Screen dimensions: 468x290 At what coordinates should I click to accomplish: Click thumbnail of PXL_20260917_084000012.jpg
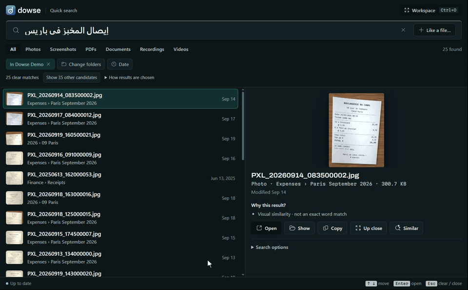[x=14, y=119]
